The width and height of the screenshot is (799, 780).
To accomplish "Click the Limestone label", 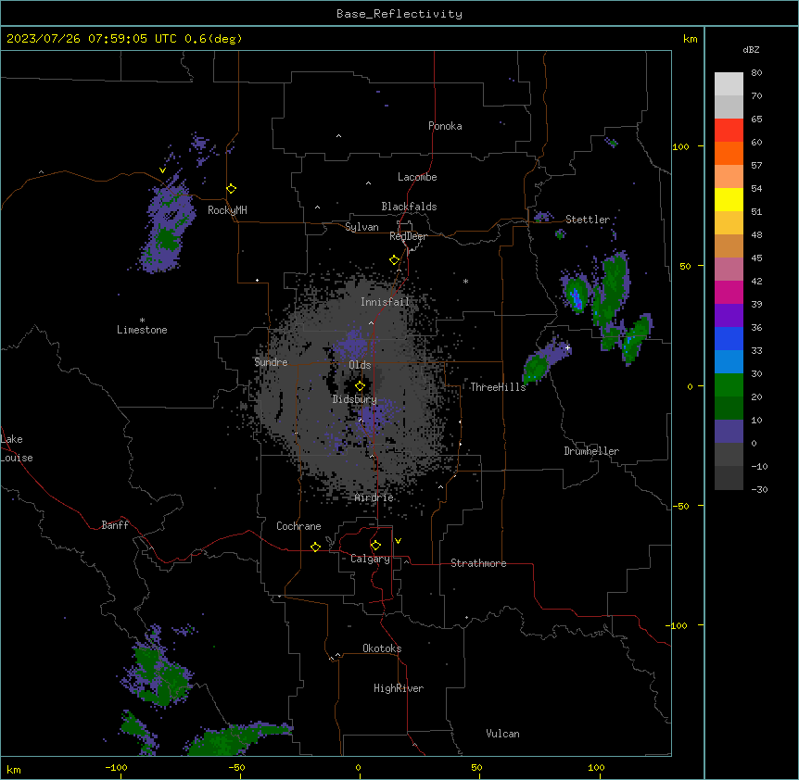I will [142, 330].
